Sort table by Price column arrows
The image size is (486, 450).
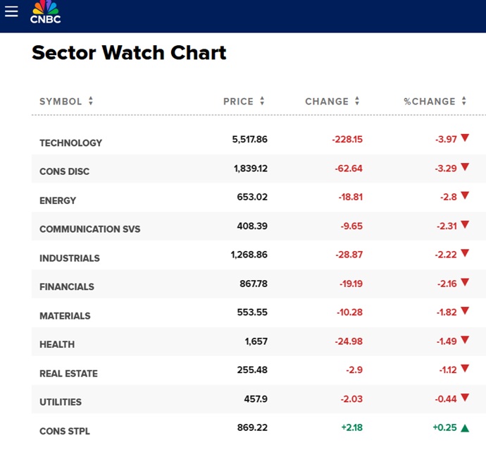click(x=262, y=102)
